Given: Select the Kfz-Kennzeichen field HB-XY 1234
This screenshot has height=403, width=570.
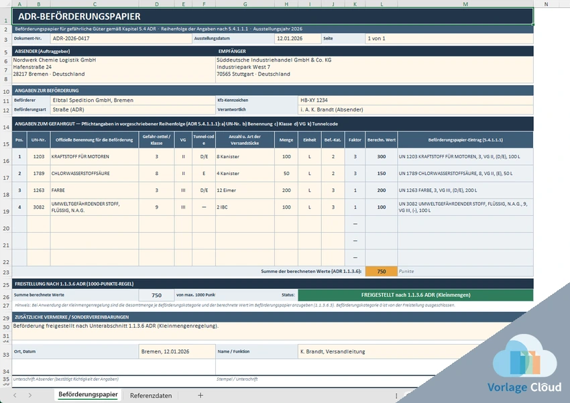Looking at the screenshot, I should coord(416,101).
